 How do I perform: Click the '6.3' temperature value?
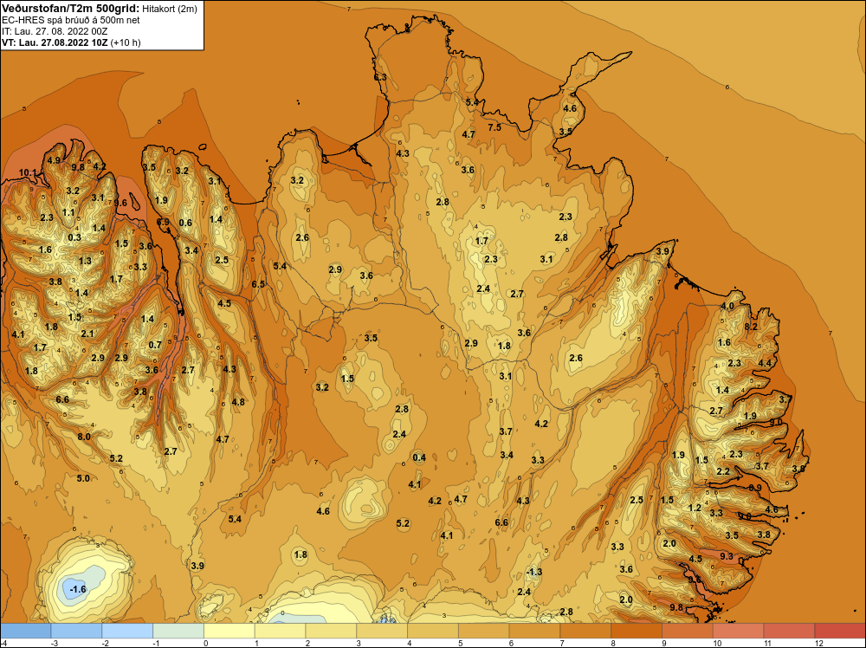tap(380, 77)
